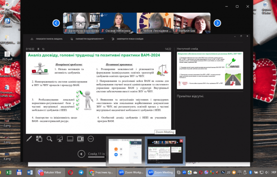The image size is (277, 177).
Task: Open the 2.png desktop file
Action: 7,123
